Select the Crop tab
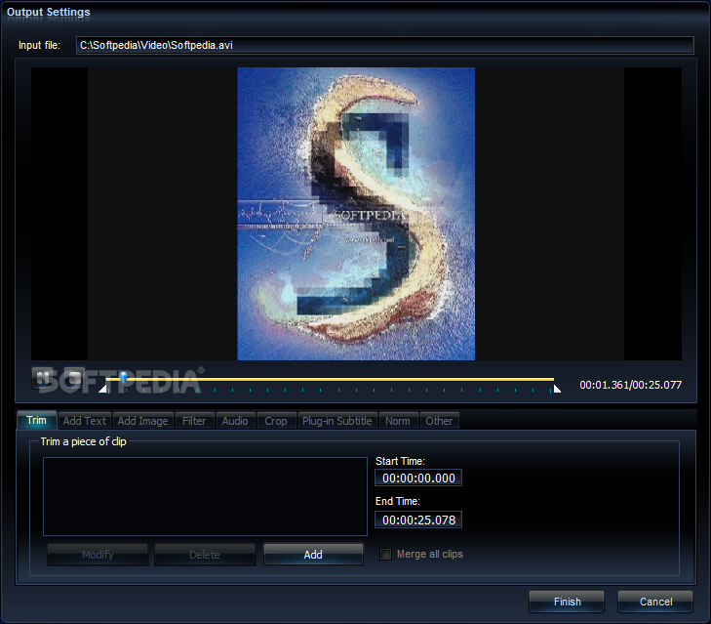Screen dimensions: 711x624 point(276,421)
